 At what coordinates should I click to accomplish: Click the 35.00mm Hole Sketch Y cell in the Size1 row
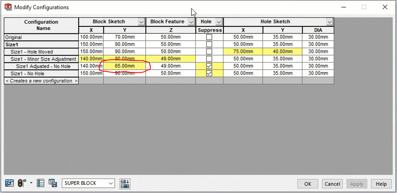pos(283,45)
